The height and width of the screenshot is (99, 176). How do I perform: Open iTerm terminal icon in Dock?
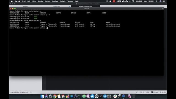80,96
